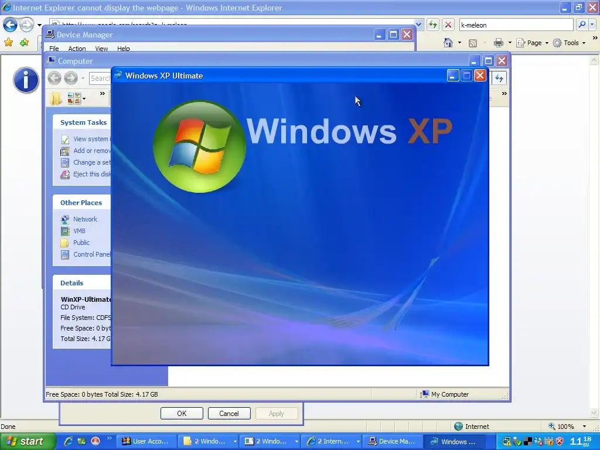Open Device Manager Action menu
This screenshot has height=450, width=600.
(x=77, y=49)
